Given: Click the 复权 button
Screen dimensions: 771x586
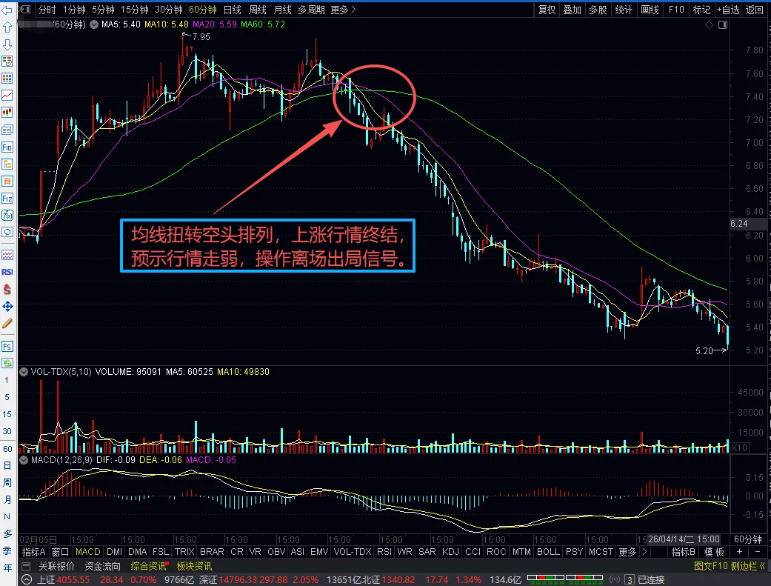Looking at the screenshot, I should tap(547, 10).
